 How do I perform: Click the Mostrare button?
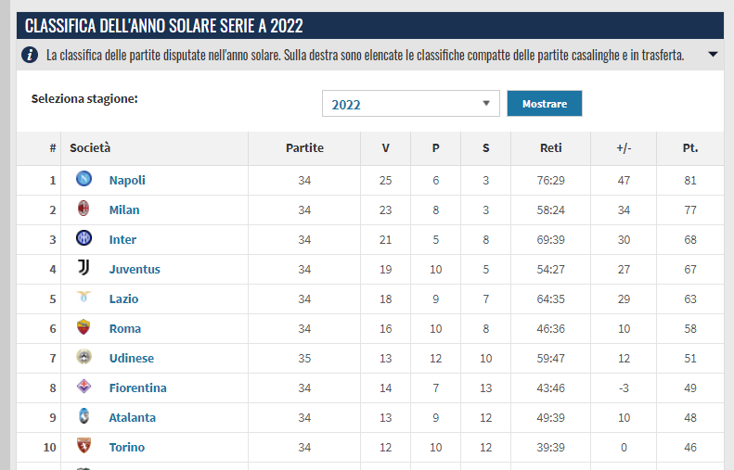[545, 103]
